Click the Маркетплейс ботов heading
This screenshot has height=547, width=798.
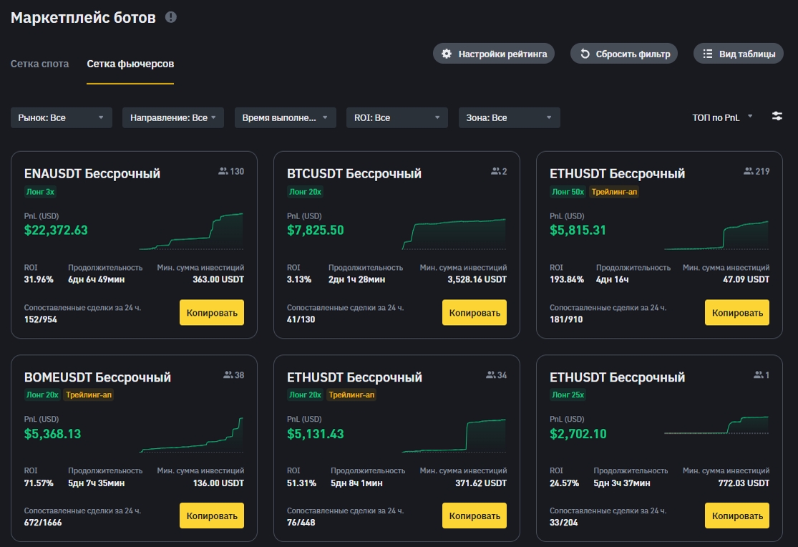coord(84,17)
